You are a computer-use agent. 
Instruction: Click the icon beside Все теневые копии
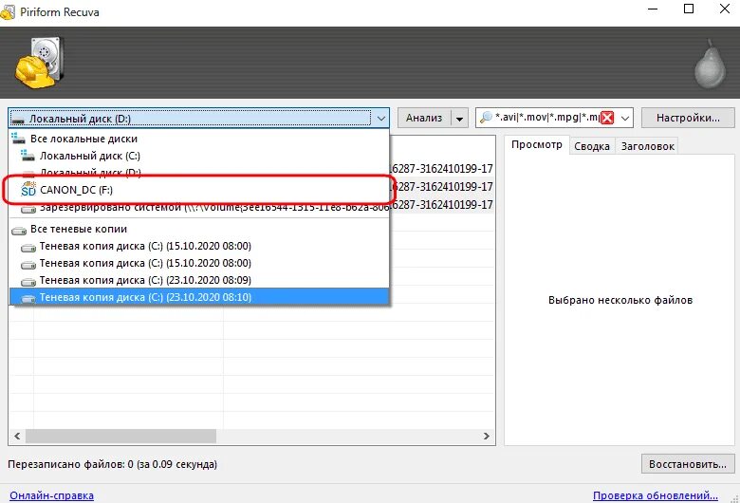[18, 230]
